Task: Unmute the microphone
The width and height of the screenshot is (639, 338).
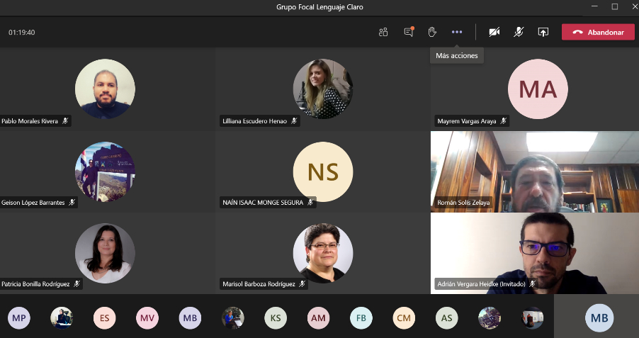Action: (519, 32)
